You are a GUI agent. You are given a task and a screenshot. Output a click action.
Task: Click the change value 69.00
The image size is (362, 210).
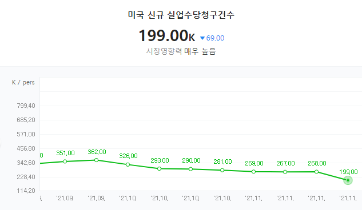[215, 38]
